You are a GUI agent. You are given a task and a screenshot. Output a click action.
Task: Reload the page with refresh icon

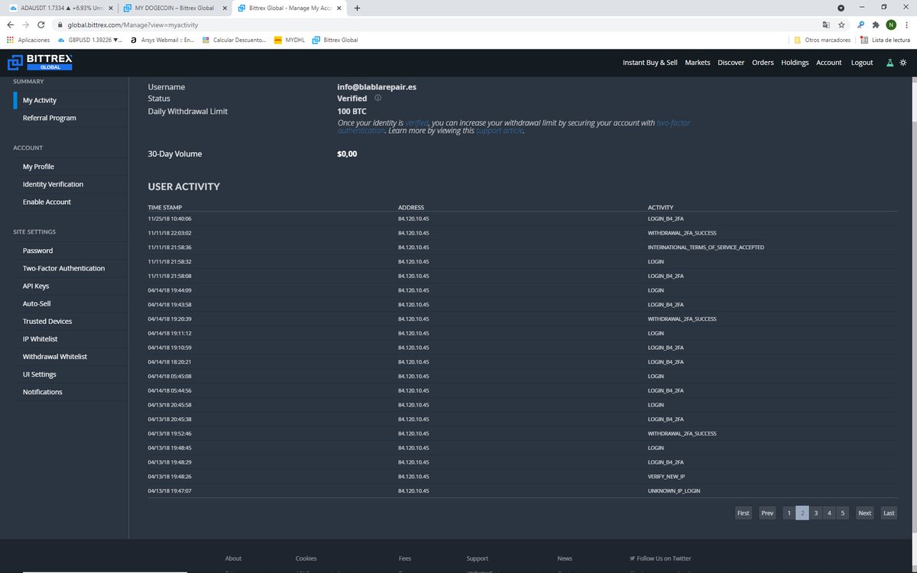click(x=42, y=24)
